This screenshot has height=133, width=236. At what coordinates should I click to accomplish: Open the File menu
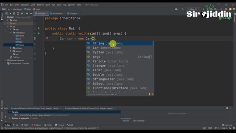[x=7, y=5]
